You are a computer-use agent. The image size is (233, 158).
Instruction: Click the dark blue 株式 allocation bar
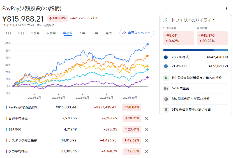pyautogui.click(x=188, y=50)
